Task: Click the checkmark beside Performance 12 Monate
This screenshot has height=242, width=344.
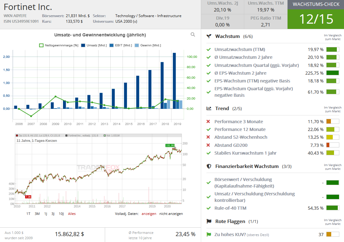Action: (208, 129)
